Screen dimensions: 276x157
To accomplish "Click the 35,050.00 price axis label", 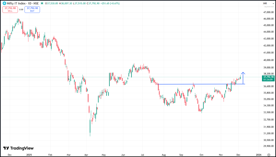I will point(268,99).
